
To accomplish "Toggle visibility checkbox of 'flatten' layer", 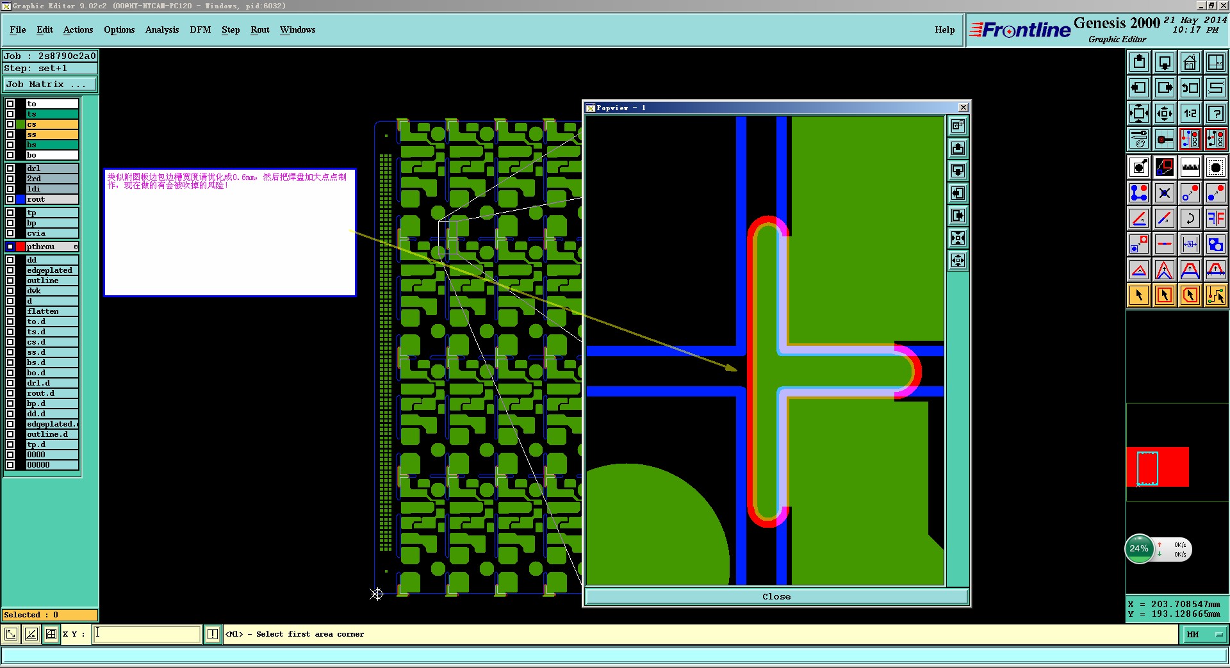I will click(10, 311).
